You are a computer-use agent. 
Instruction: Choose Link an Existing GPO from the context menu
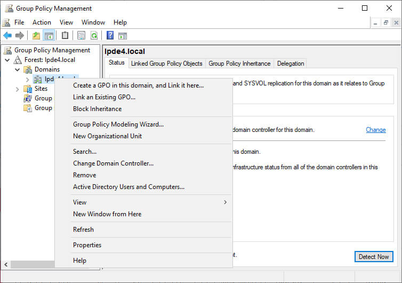(x=144, y=97)
